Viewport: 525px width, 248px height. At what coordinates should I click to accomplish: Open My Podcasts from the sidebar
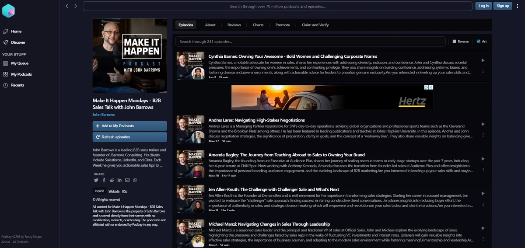click(17, 74)
